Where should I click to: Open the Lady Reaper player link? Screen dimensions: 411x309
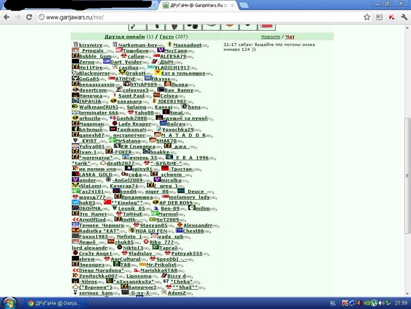tap(134, 124)
